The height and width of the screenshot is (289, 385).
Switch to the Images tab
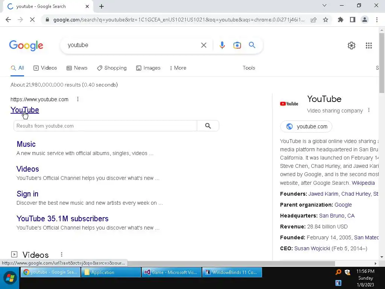coord(148,68)
